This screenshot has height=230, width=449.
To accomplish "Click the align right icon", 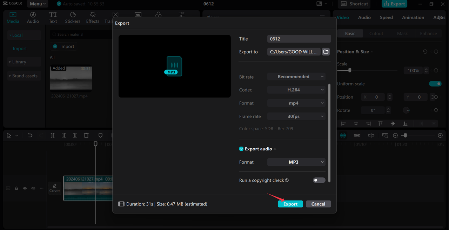I will [x=368, y=123].
